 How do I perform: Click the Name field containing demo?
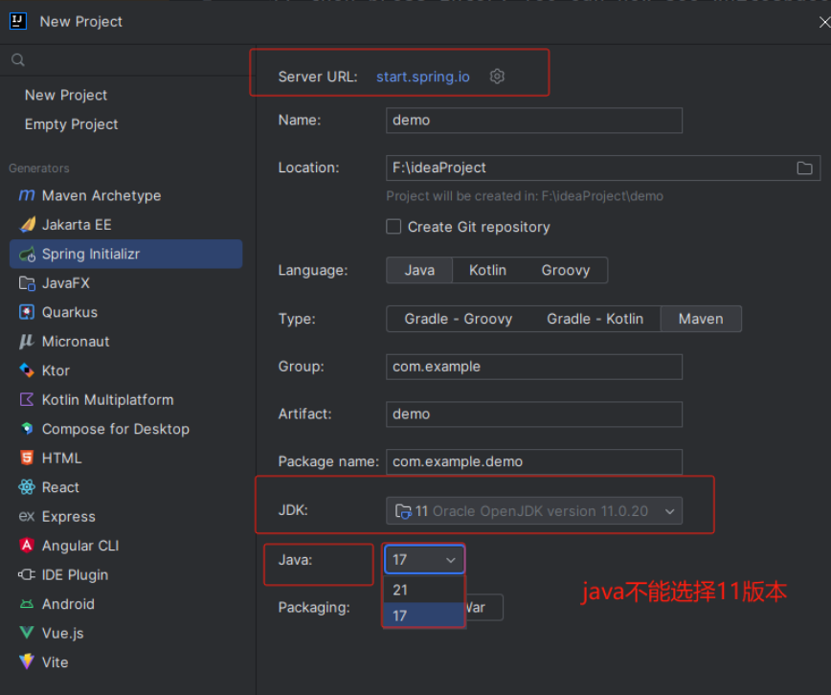click(534, 121)
